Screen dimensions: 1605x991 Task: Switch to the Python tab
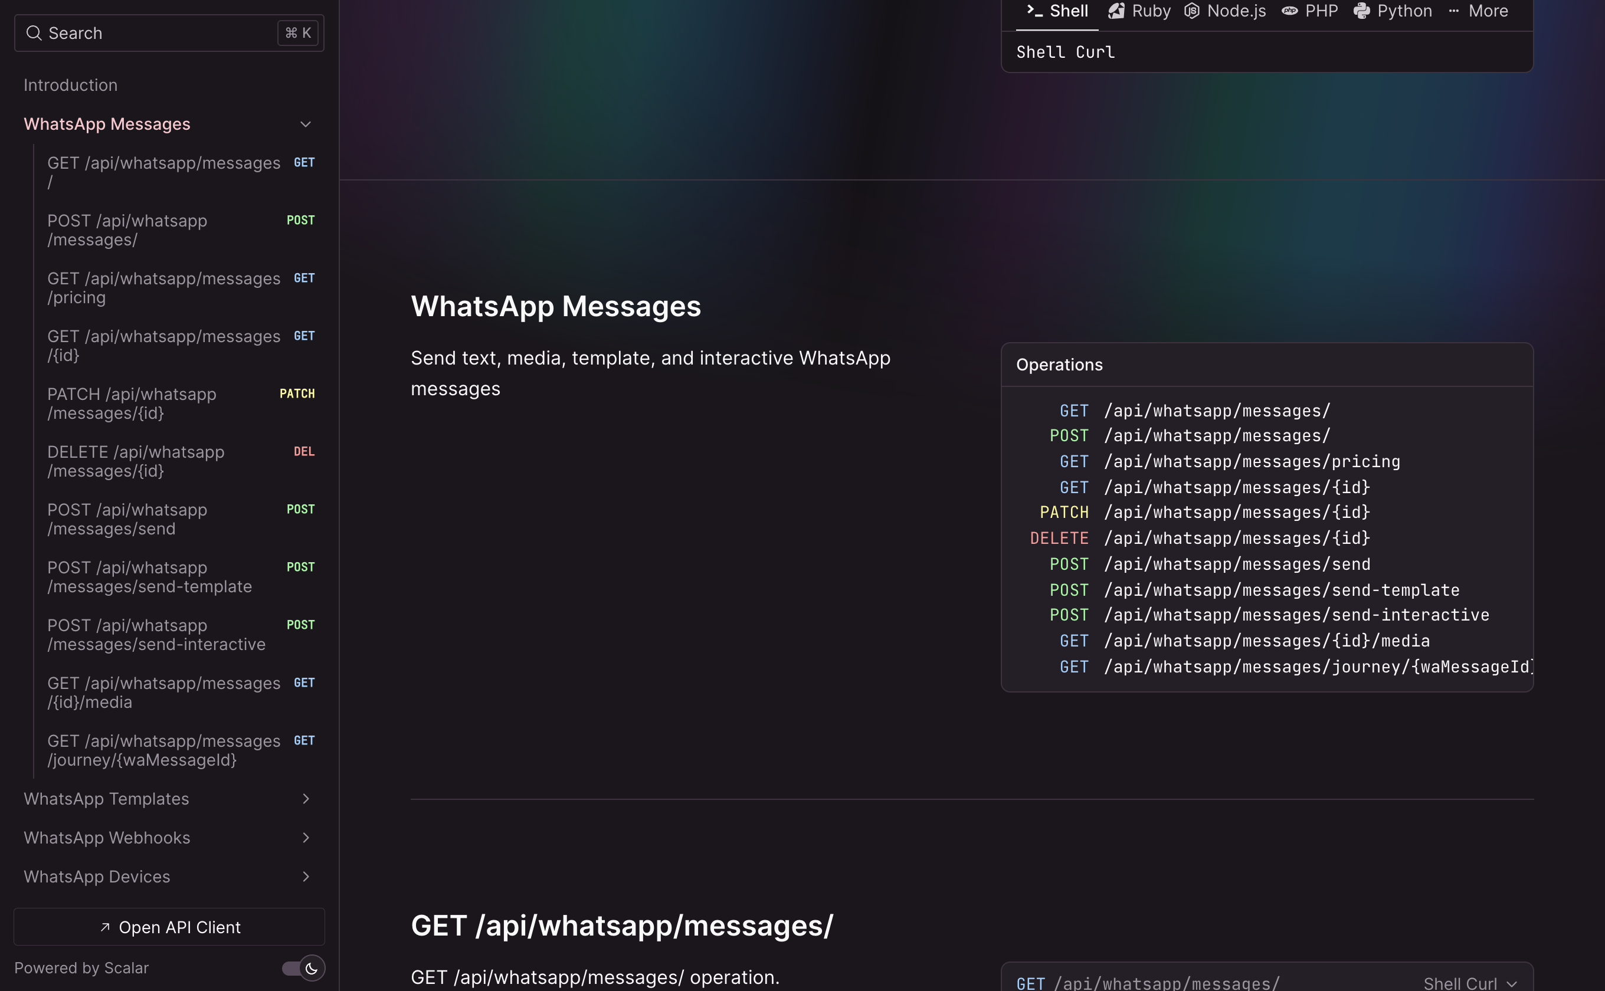[x=1393, y=11]
